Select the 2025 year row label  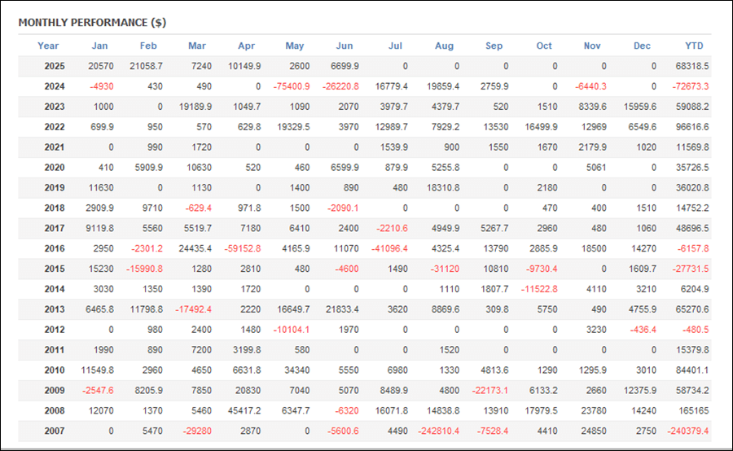[55, 66]
